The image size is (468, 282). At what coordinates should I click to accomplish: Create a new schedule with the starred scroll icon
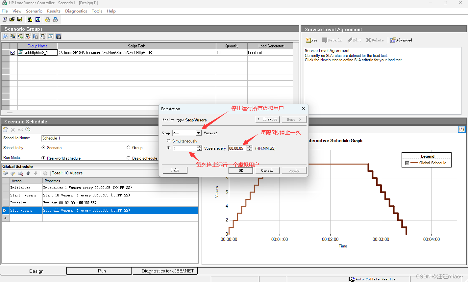5,130
